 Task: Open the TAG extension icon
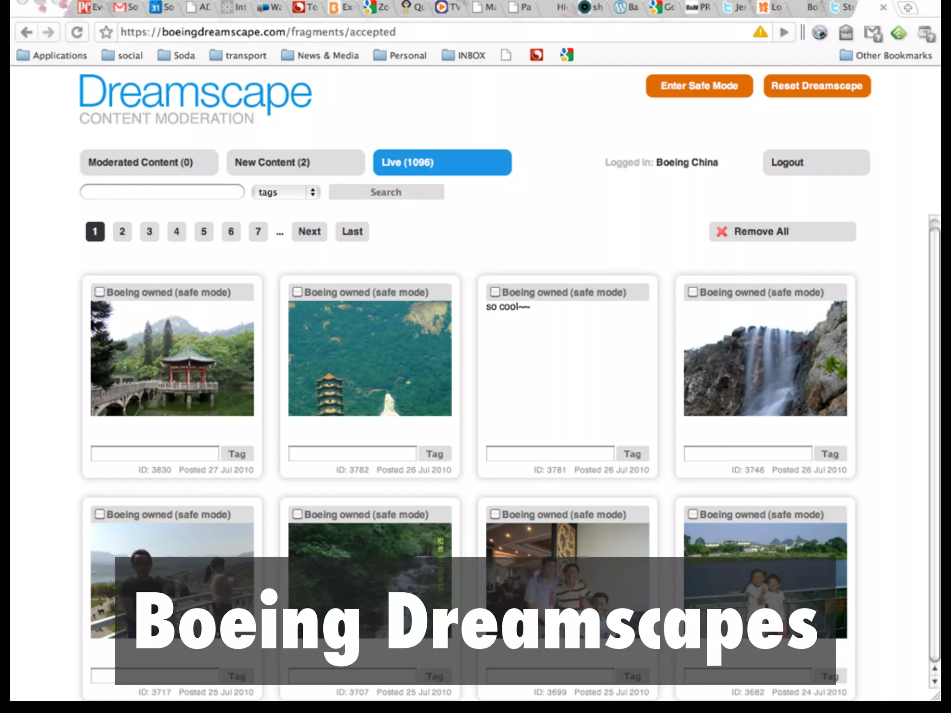846,32
